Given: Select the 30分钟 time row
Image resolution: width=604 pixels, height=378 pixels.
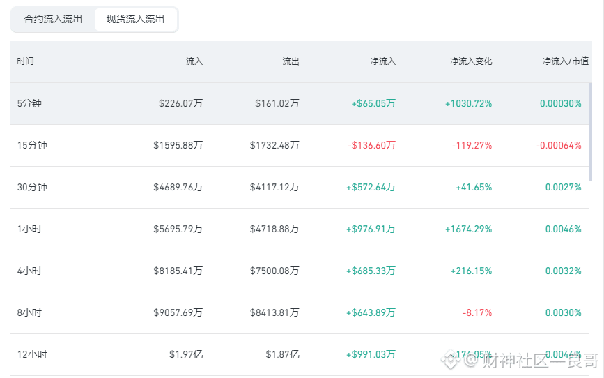Looking at the screenshot, I should click(300, 187).
